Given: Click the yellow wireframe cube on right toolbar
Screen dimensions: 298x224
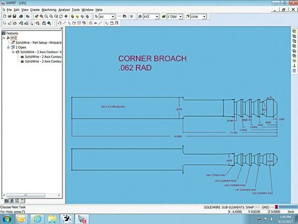Looking at the screenshot, I should 294,61.
